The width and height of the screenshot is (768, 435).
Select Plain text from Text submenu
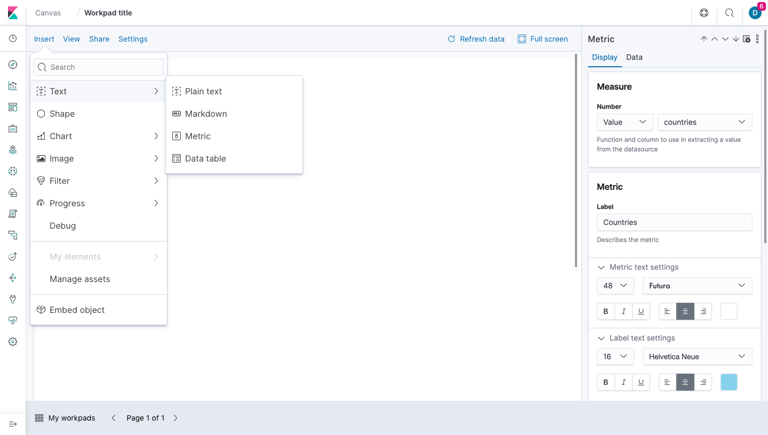pos(234,91)
